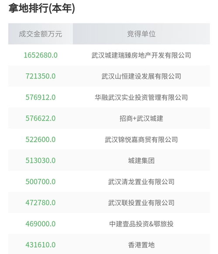Click the amount 522600.0
218x254 pixels.
pyautogui.click(x=41, y=140)
